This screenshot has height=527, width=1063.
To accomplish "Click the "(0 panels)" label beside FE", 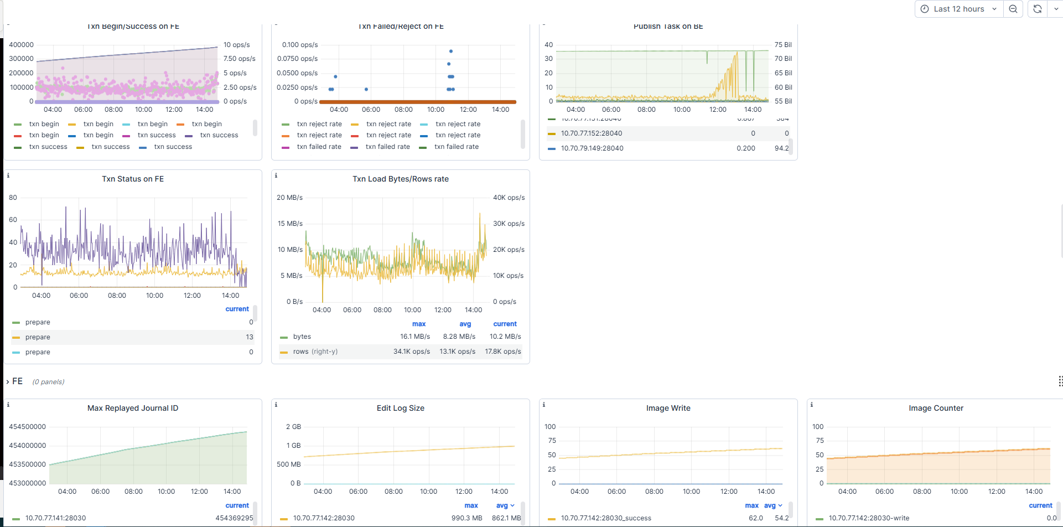I will pos(48,382).
